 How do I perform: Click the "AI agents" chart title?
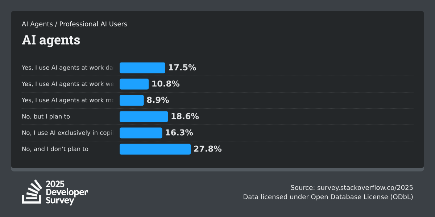point(51,40)
